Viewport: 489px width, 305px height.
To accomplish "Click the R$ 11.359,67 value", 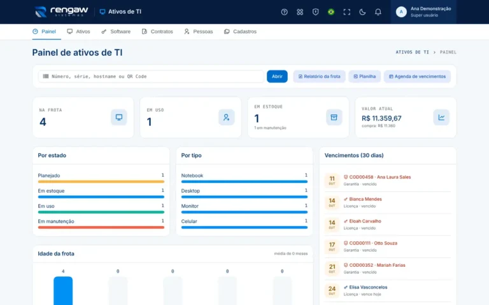I will point(381,118).
